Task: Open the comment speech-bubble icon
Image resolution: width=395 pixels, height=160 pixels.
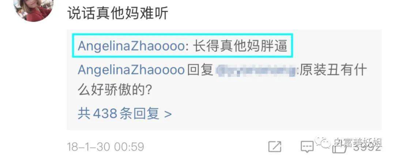Action: 307,147
